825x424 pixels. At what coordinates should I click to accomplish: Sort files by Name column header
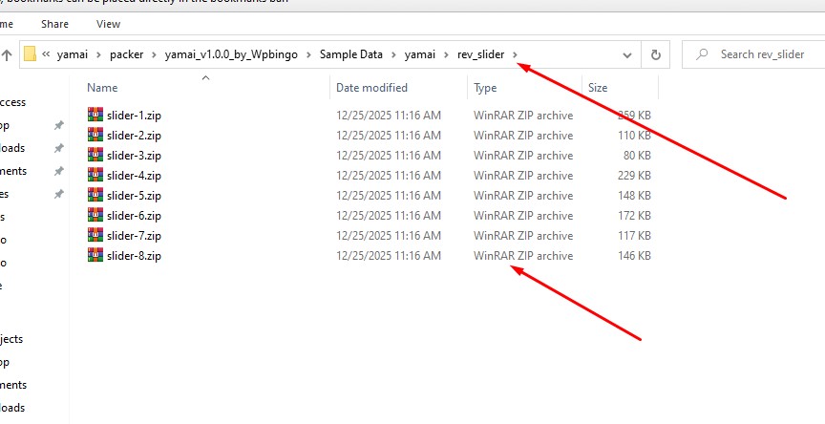click(102, 87)
